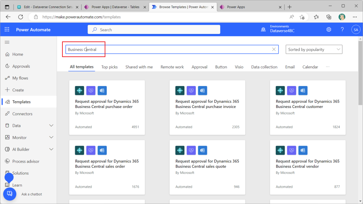Viewport: 363px width, 204px height.
Task: Open the Environments picker icon
Action: [x=263, y=30]
